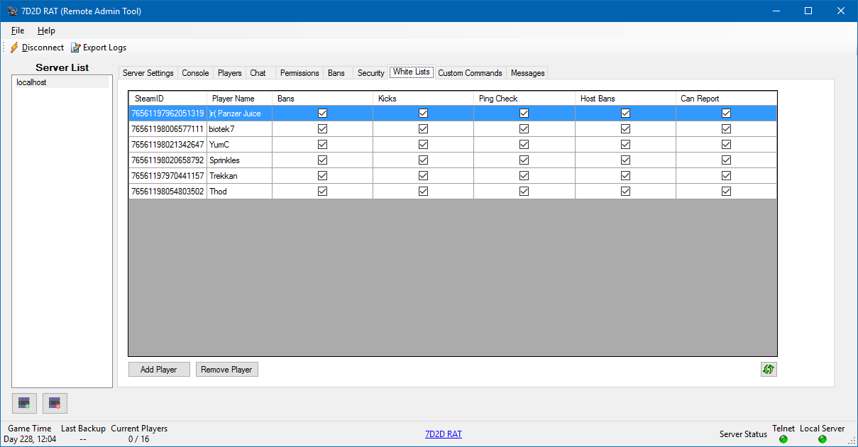The image size is (858, 447).
Task: Click the Disconnect toolbar button
Action: [37, 48]
